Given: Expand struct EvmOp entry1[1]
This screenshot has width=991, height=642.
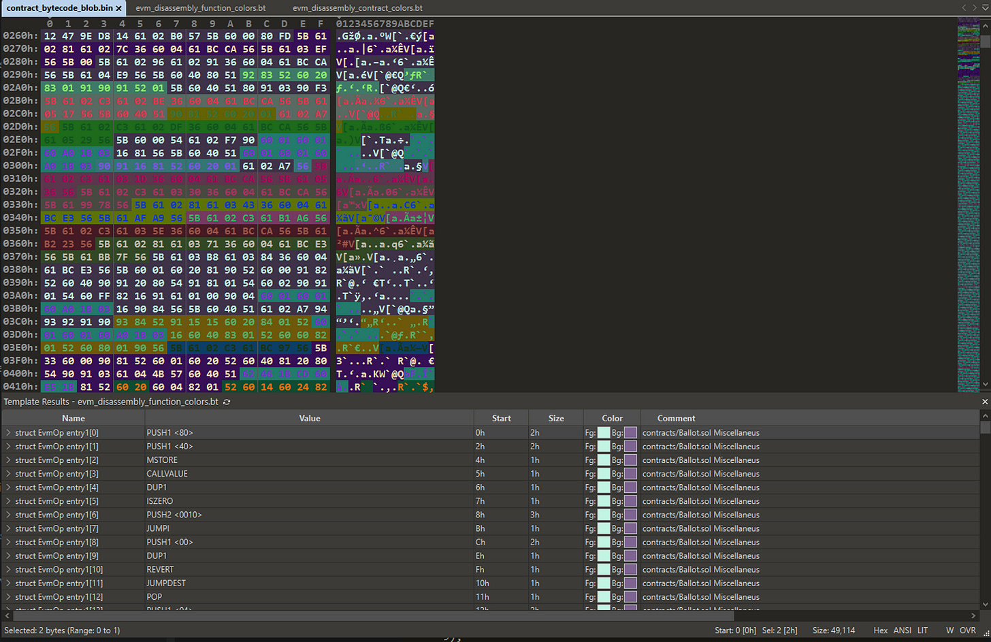Looking at the screenshot, I should (8, 446).
